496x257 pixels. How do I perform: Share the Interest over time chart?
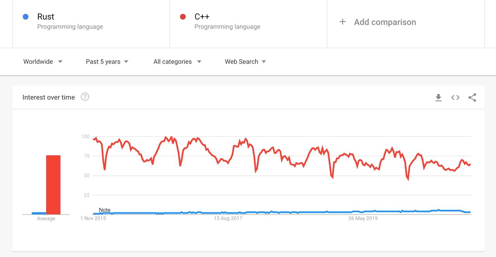(472, 98)
